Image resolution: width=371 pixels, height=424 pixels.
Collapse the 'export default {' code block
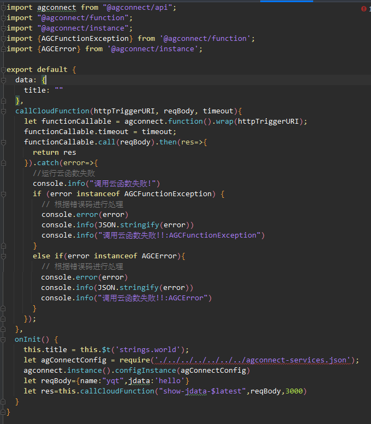(x=3, y=70)
